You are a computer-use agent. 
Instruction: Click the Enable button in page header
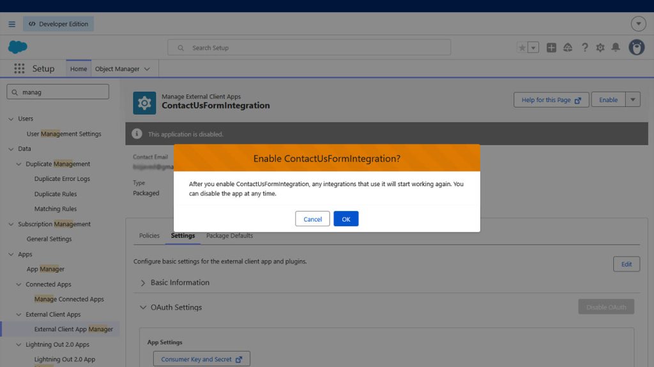[x=608, y=100]
